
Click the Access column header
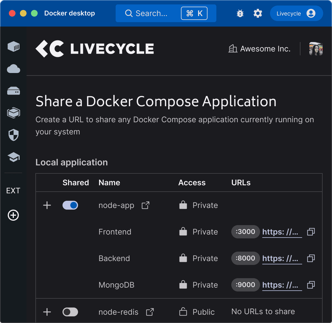tap(192, 183)
